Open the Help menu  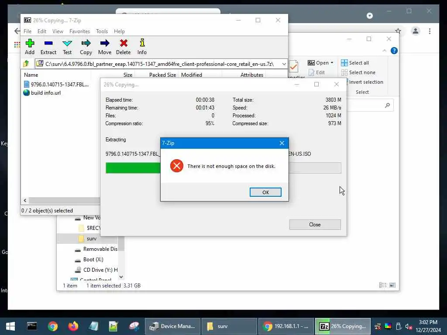(x=119, y=31)
